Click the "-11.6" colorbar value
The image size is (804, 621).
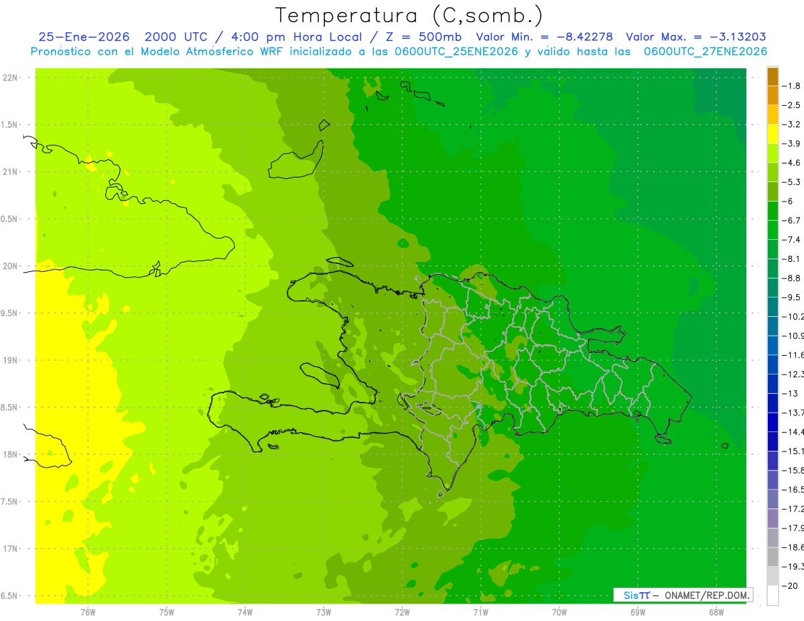click(x=793, y=355)
